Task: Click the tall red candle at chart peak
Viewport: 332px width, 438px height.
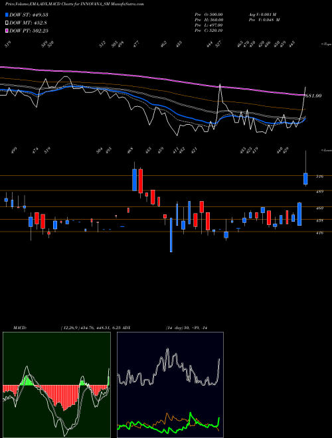Action: click(x=141, y=181)
